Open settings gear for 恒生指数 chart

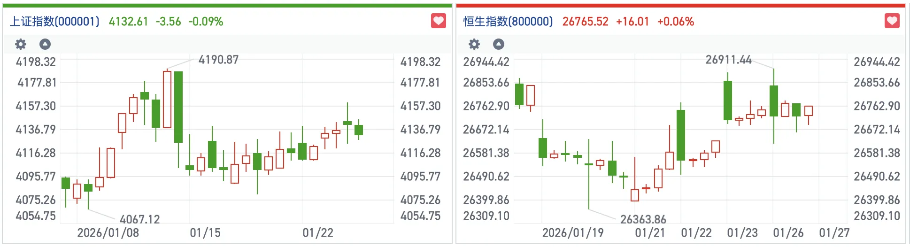point(474,44)
